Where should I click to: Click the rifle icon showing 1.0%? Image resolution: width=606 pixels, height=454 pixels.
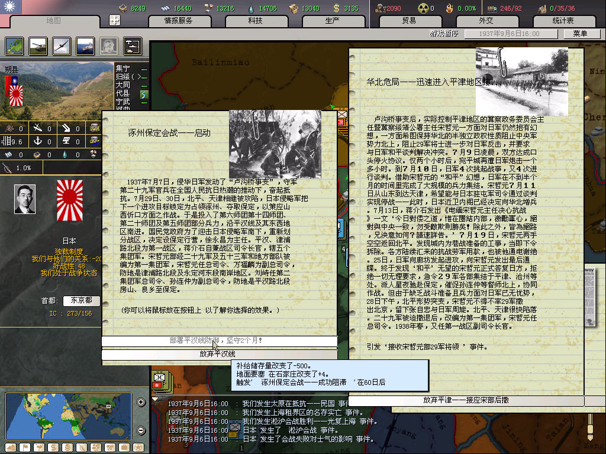7,168
